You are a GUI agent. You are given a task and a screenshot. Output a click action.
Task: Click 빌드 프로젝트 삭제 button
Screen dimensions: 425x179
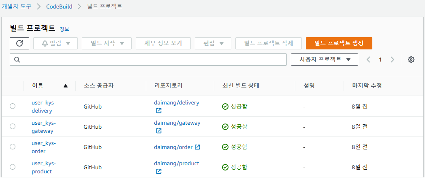point(269,43)
